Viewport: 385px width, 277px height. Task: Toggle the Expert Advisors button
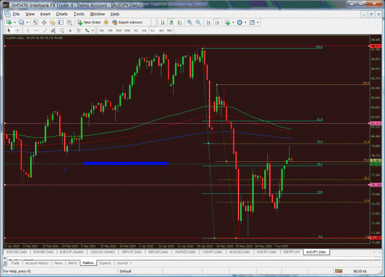[x=127, y=22]
